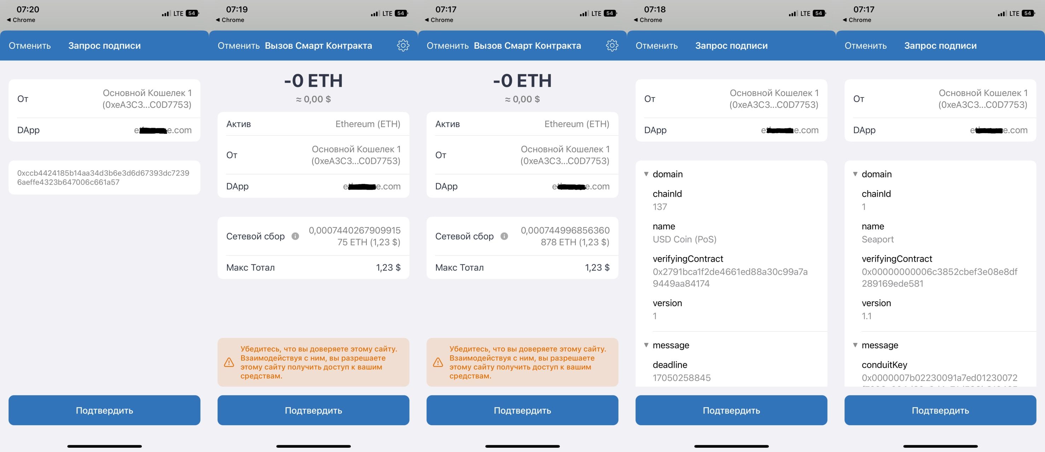Collapse message section above the conduitKey field
The height and width of the screenshot is (452, 1045).
tap(855, 345)
